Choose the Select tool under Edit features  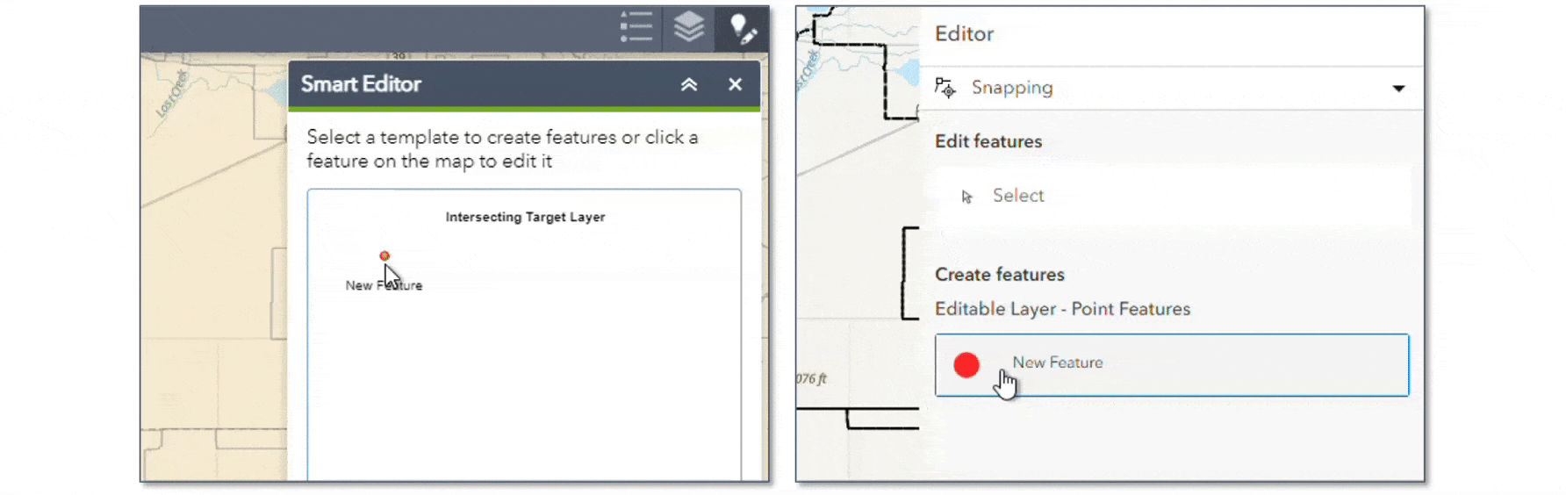coord(1172,196)
